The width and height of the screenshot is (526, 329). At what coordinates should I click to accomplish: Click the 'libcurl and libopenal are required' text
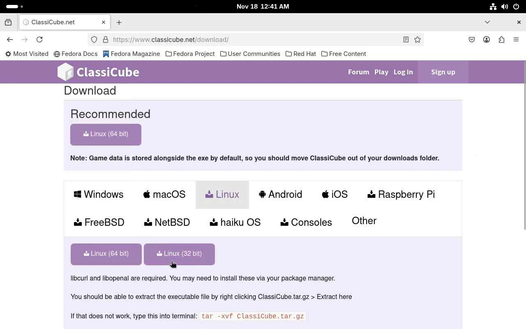tap(203, 278)
